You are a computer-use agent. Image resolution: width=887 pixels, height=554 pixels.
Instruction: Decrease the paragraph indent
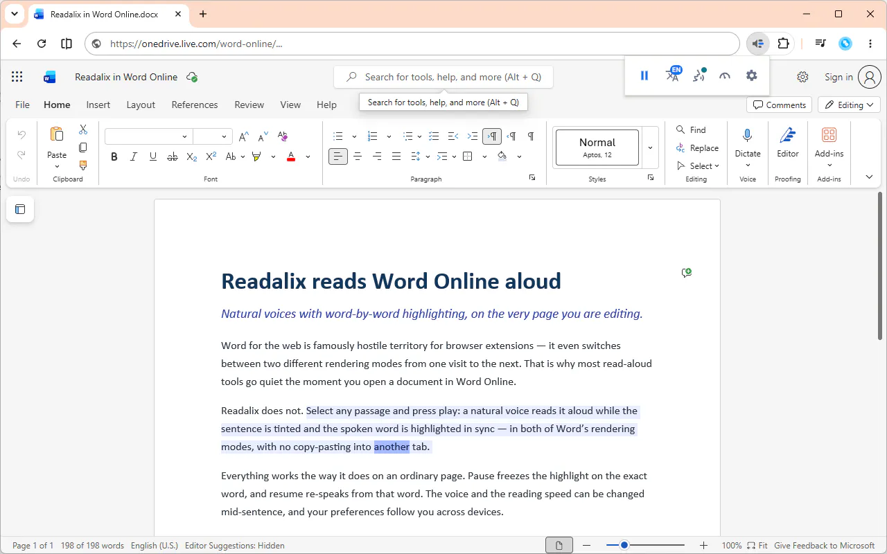tap(453, 136)
